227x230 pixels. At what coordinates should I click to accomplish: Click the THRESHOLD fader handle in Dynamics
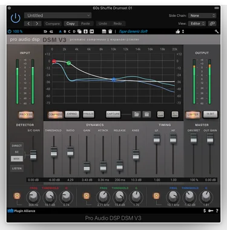pyautogui.click(x=54, y=152)
